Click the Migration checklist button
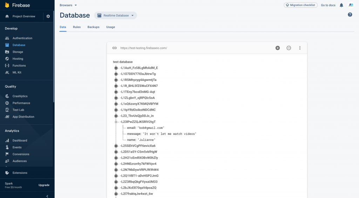Screen dimensions: 359x198 (x=300, y=5)
